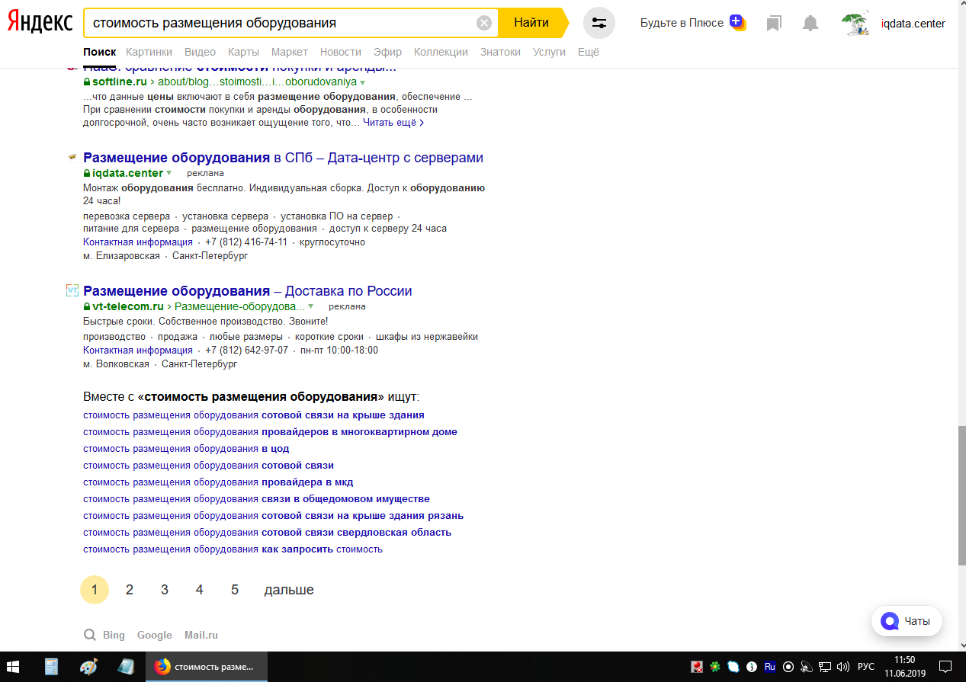Open the iqdata.center account menu
This screenshot has width=966, height=682.
pyautogui.click(x=913, y=24)
